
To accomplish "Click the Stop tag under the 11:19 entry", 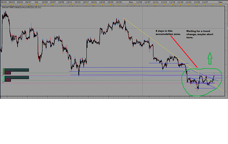I will point(8,80).
